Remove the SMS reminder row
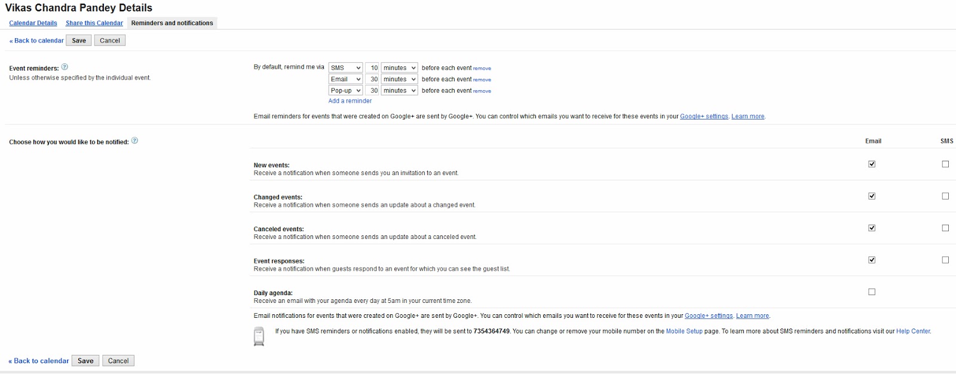This screenshot has width=956, height=374. 482,69
